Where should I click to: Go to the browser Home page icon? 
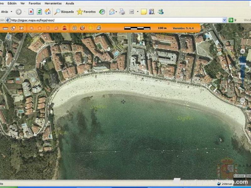tap(48, 12)
